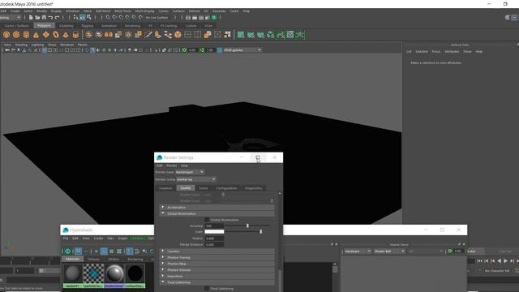This screenshot has width=519, height=292.
Task: Adjust the Scale slider handle
Action: coord(261,232)
